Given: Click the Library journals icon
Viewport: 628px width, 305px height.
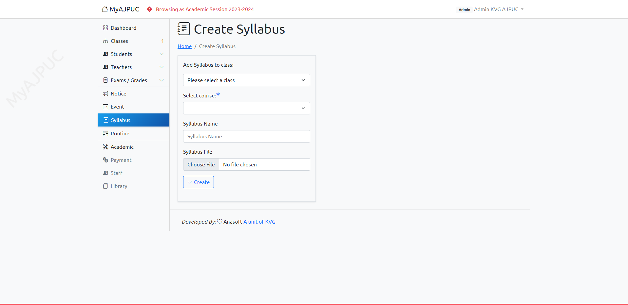Looking at the screenshot, I should tap(105, 186).
